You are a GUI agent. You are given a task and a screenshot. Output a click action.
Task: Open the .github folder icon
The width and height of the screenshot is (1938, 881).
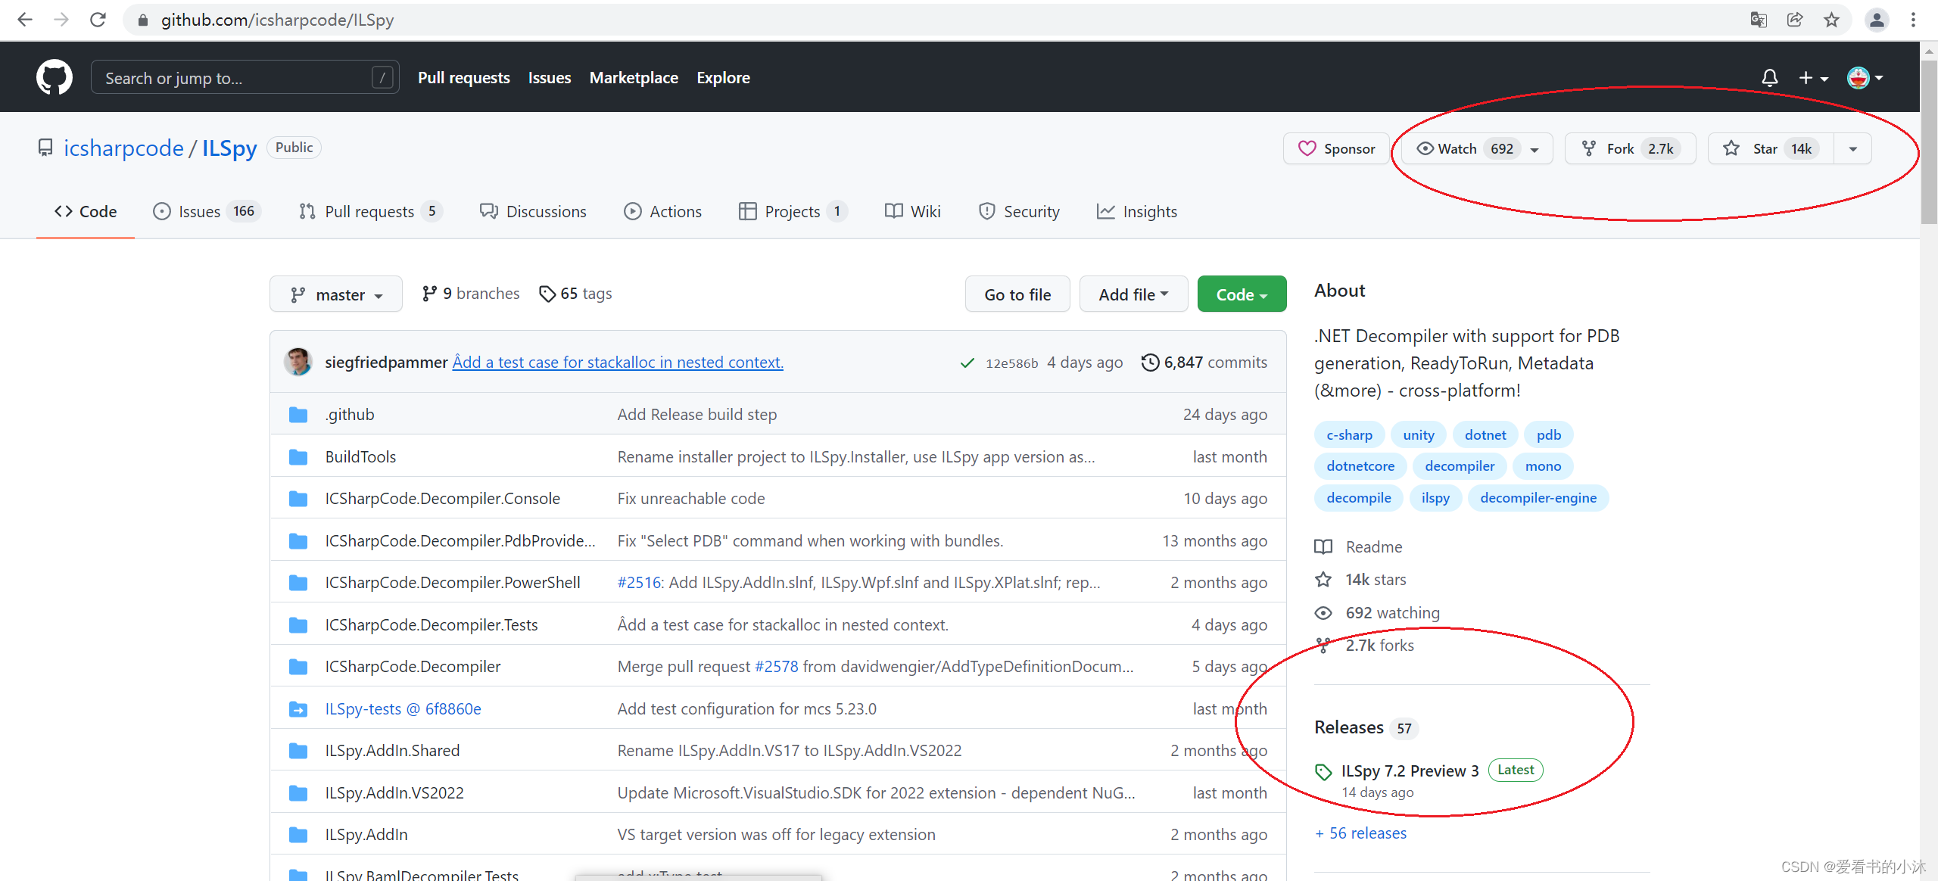[298, 415]
